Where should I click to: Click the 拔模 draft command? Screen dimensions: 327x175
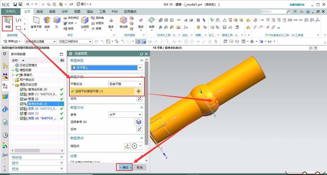tap(96, 28)
